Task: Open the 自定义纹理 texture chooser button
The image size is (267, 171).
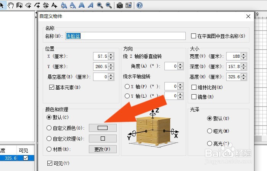Action: (103, 138)
